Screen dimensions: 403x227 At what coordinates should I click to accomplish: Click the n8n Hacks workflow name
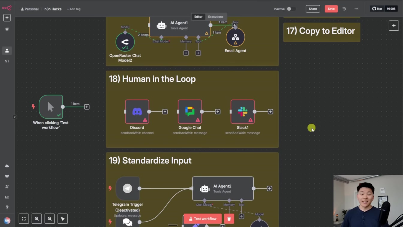53,9
